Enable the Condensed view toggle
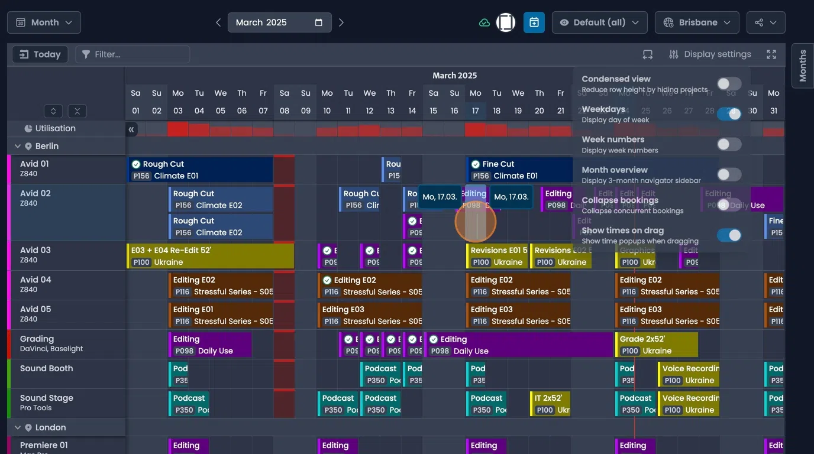This screenshot has width=814, height=454. 729,83
